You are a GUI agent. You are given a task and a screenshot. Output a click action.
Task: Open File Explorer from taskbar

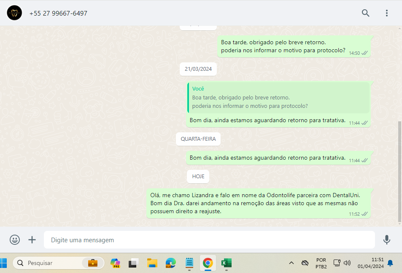click(x=152, y=263)
